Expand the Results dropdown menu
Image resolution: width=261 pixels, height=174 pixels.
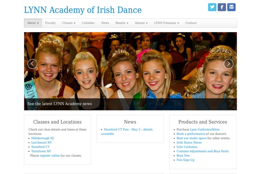[122, 23]
